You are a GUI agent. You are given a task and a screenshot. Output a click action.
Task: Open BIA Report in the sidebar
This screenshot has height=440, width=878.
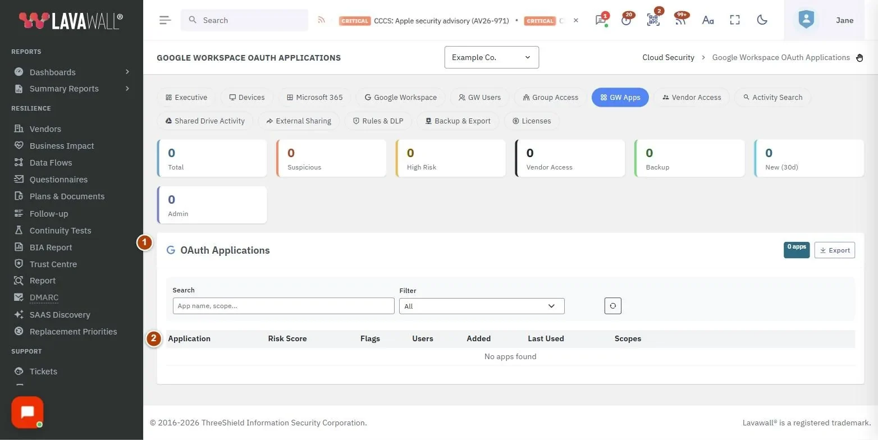click(x=51, y=247)
